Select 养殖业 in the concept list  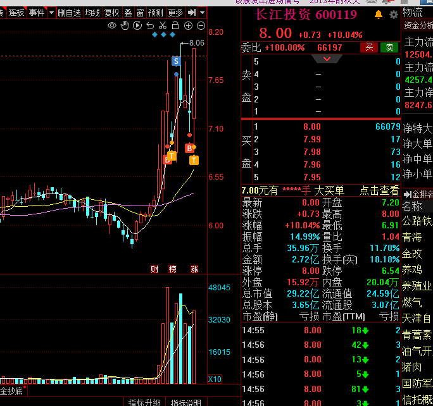tap(417, 286)
